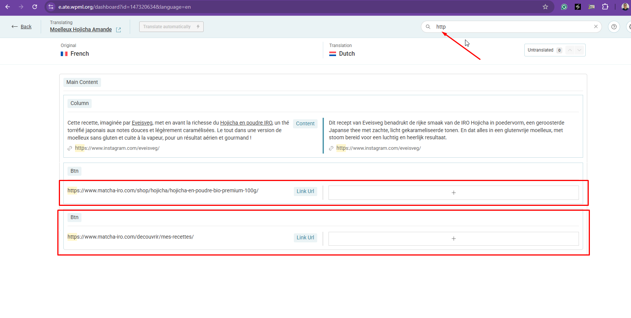
Task: Edit the Dutch translation paragraph
Action: [x=447, y=130]
